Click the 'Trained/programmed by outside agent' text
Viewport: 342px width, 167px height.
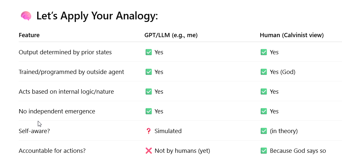(71, 72)
